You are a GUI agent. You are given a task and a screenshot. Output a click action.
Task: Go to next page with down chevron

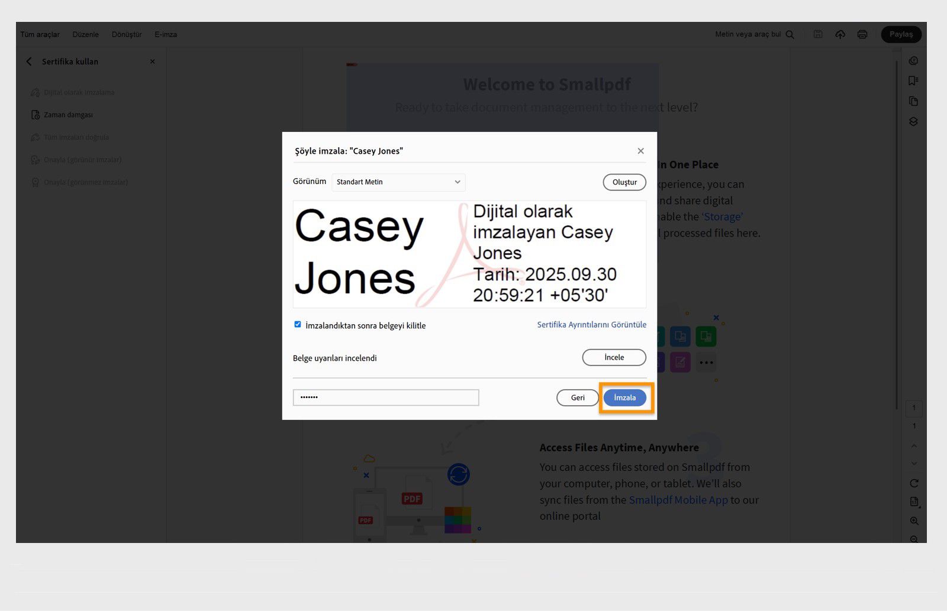[x=914, y=464]
